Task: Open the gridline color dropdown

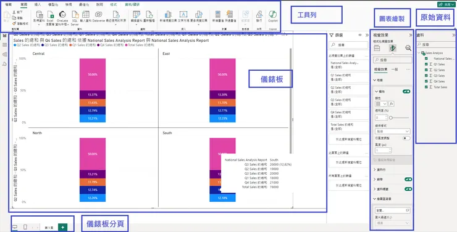Action: (381, 103)
